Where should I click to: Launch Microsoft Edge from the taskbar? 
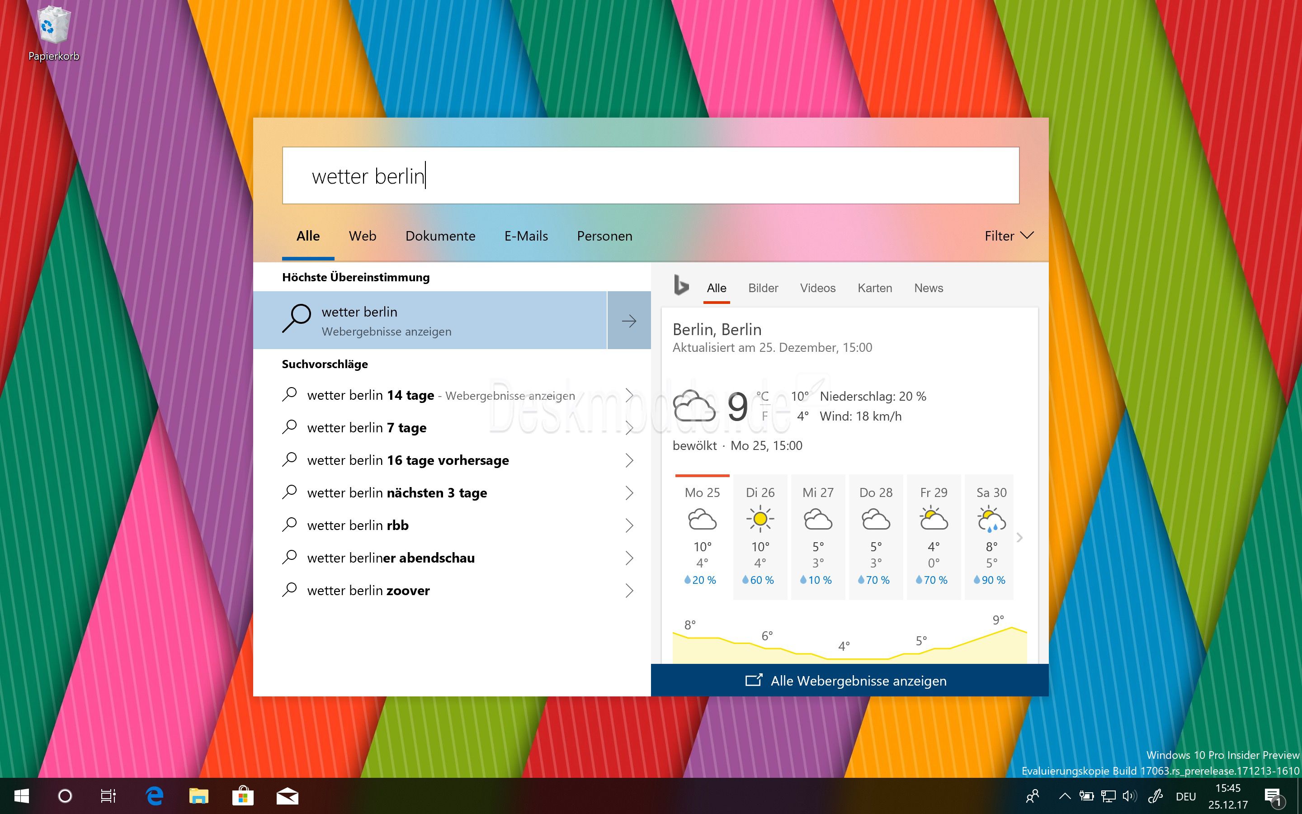coord(155,796)
